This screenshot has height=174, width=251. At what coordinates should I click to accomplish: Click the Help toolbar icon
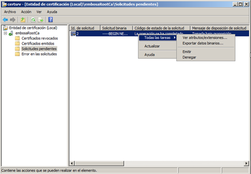(50, 20)
